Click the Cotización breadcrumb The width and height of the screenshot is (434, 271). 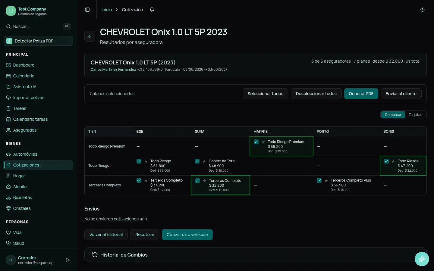(x=132, y=10)
